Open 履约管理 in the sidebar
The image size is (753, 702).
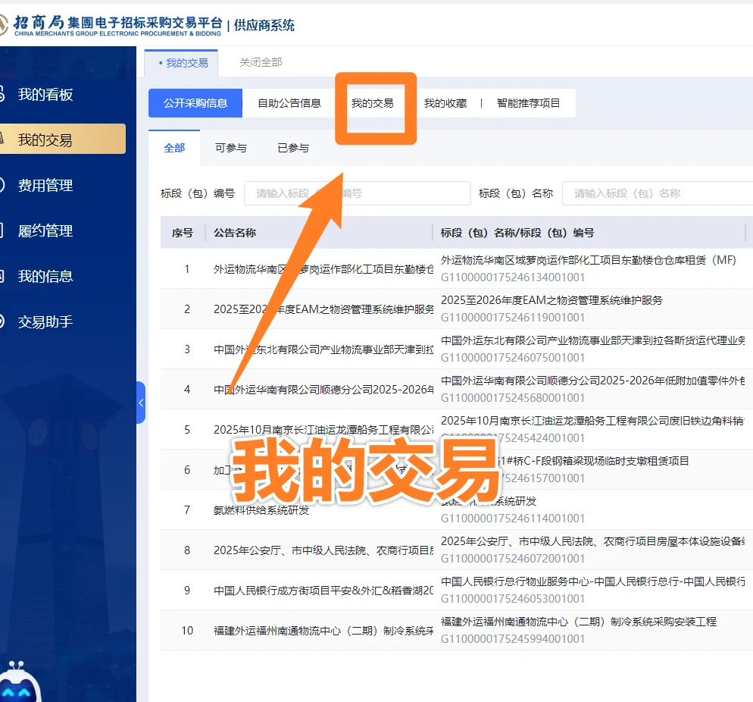click(45, 230)
